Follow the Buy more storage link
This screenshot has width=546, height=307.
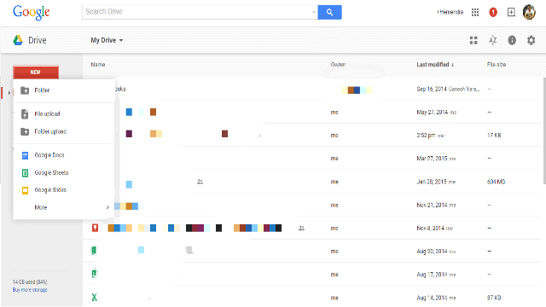[x=30, y=290]
